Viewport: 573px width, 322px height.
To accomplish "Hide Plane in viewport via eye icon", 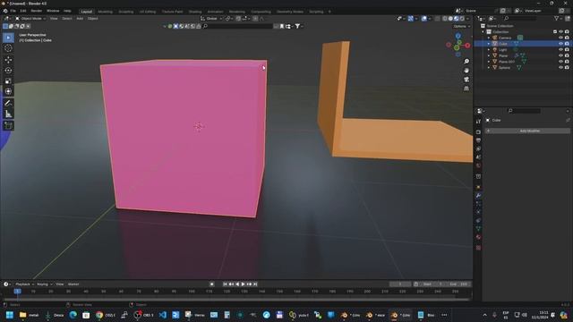I will (560, 55).
